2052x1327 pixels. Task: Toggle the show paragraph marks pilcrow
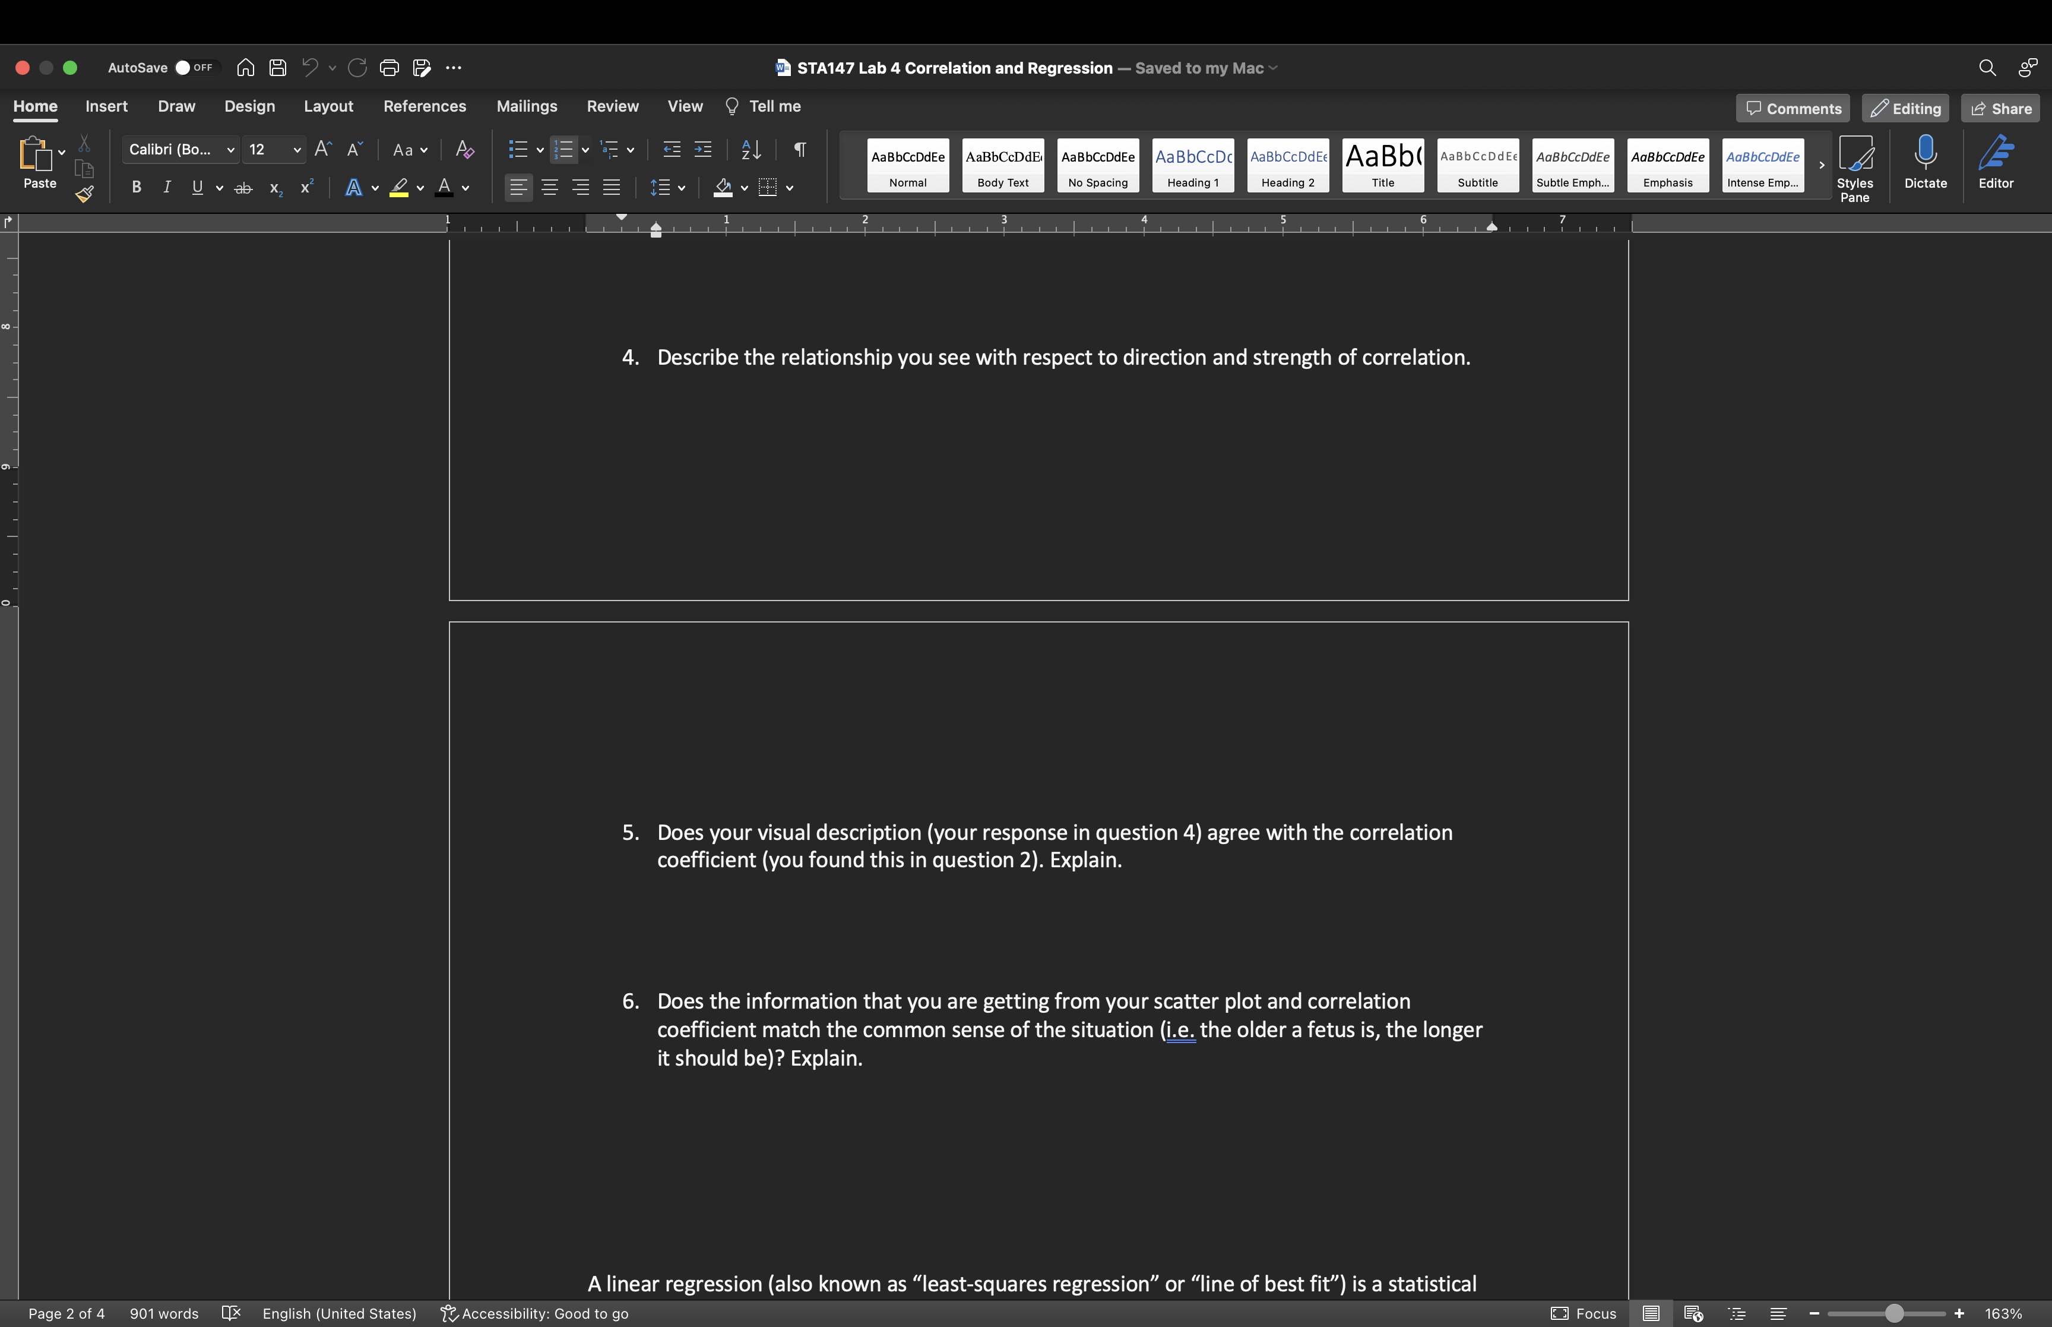point(800,150)
